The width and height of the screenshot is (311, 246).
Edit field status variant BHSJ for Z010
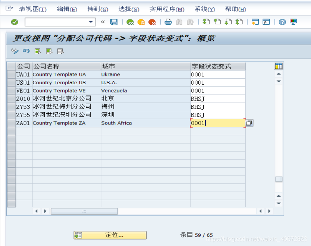click(218, 99)
